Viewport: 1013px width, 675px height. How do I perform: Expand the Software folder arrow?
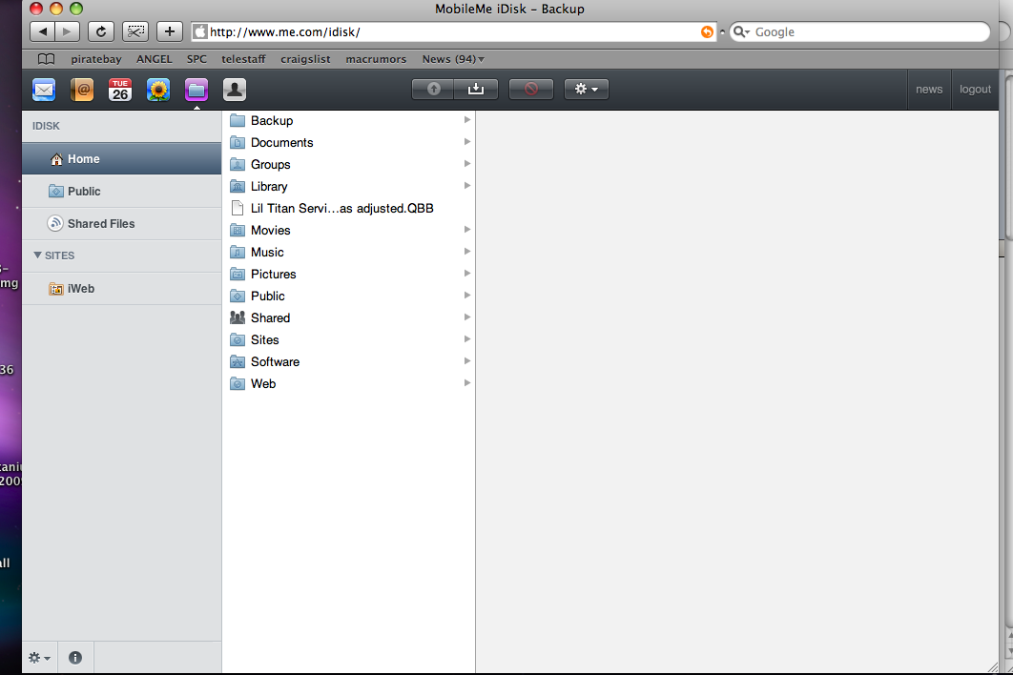click(x=467, y=361)
